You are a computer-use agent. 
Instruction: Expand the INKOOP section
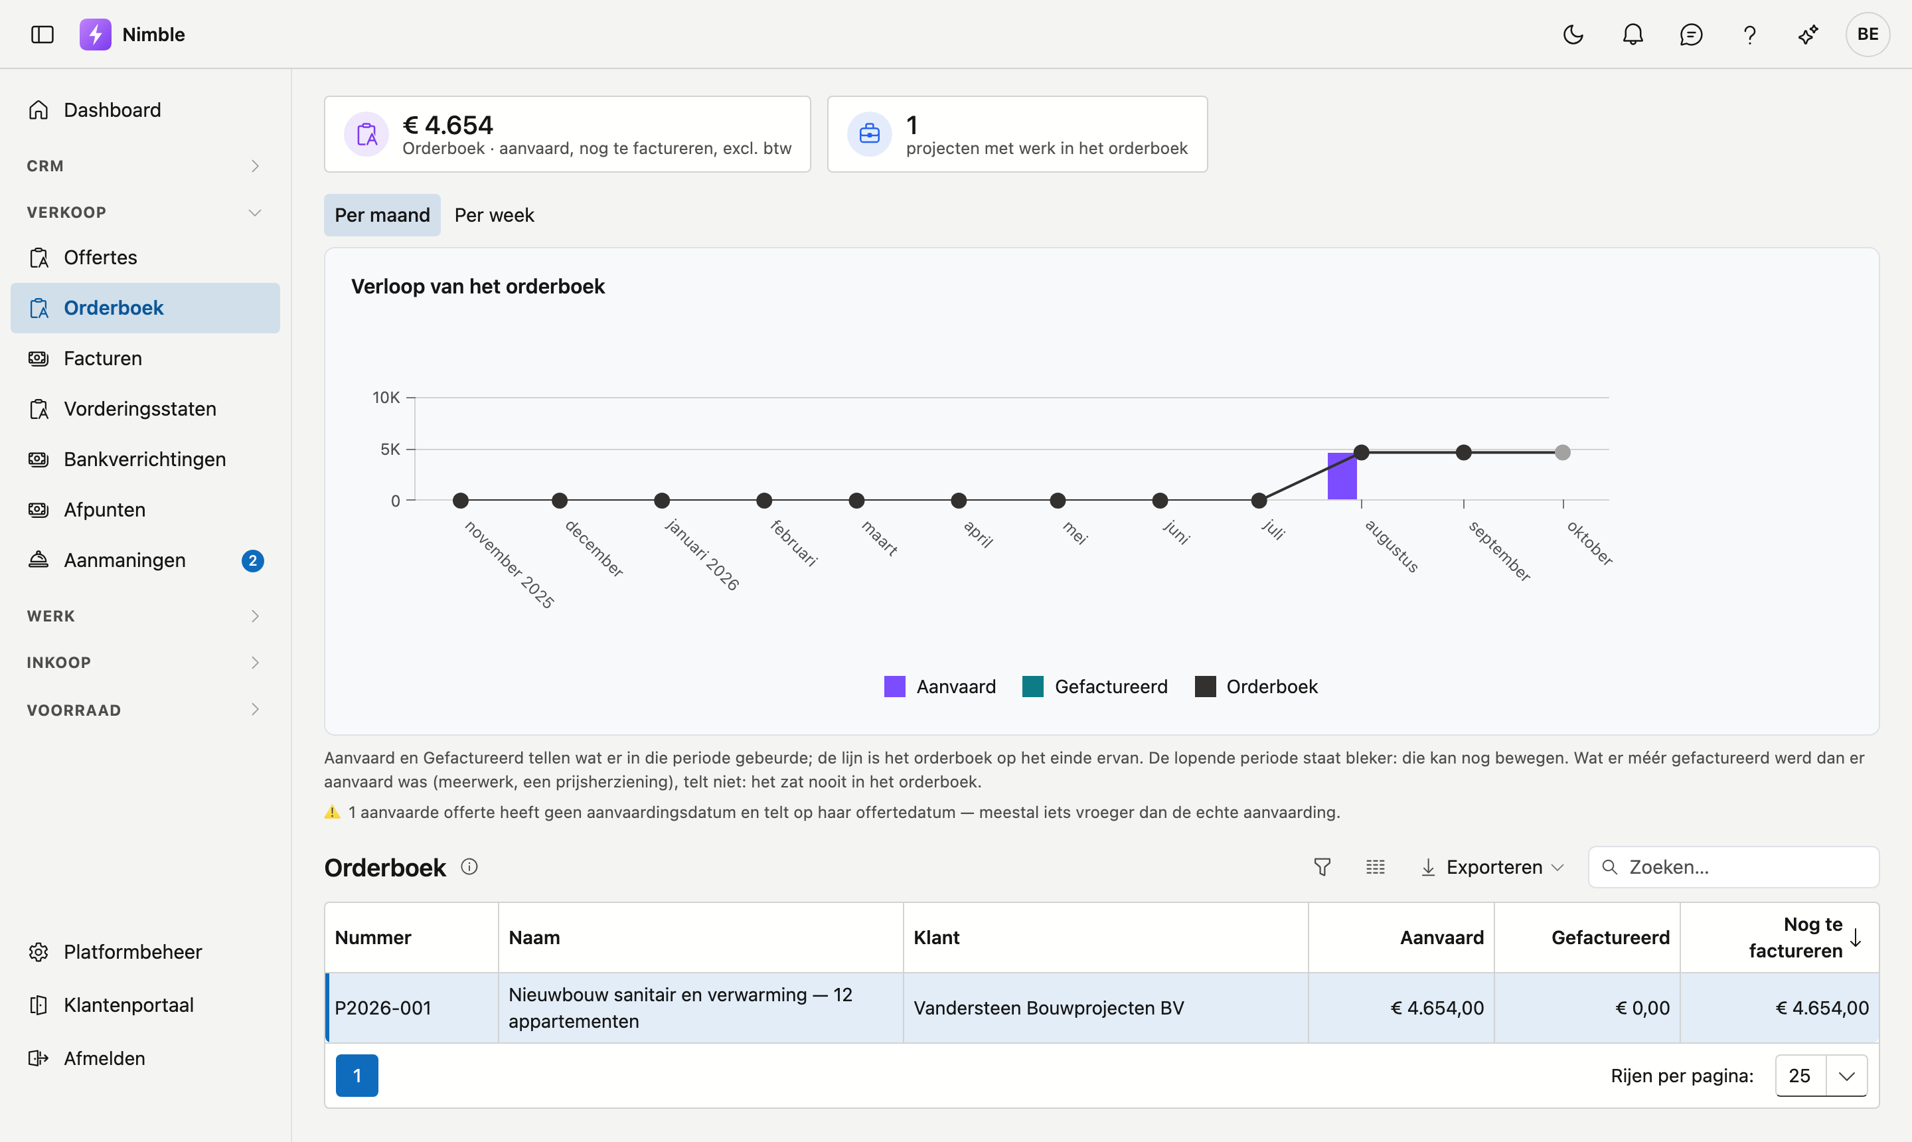click(145, 663)
